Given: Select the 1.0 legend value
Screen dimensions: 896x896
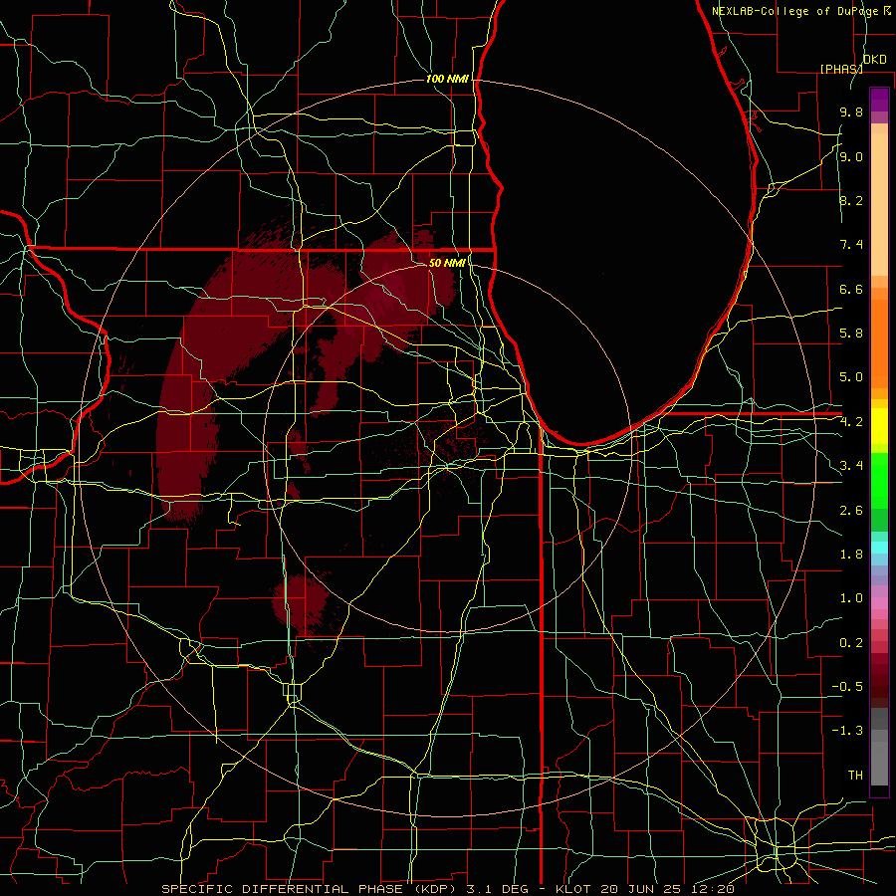Looking at the screenshot, I should click(x=851, y=598).
